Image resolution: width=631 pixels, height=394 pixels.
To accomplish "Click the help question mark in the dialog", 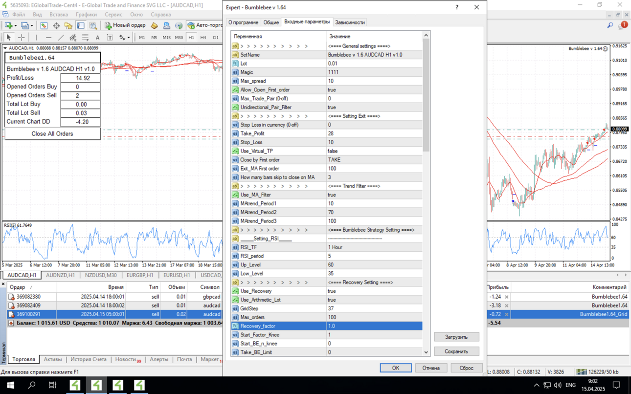I will pos(457,7).
